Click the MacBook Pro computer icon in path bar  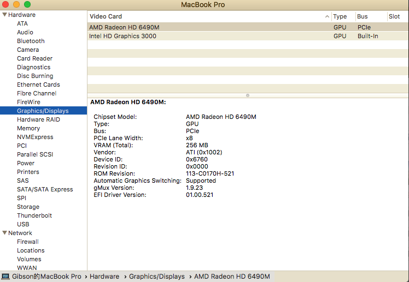(5, 277)
